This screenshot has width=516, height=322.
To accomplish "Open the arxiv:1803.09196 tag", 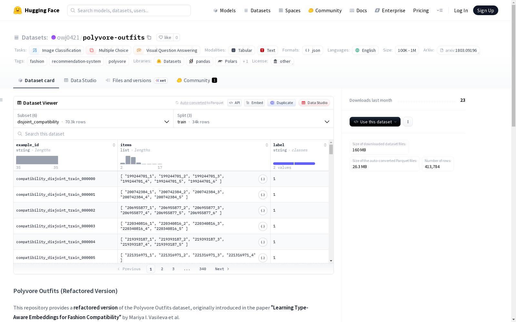I will (458, 50).
